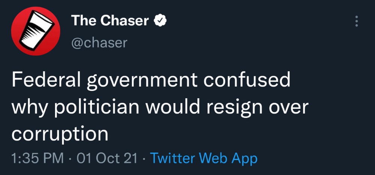Click the @chaser handle

tap(99, 42)
